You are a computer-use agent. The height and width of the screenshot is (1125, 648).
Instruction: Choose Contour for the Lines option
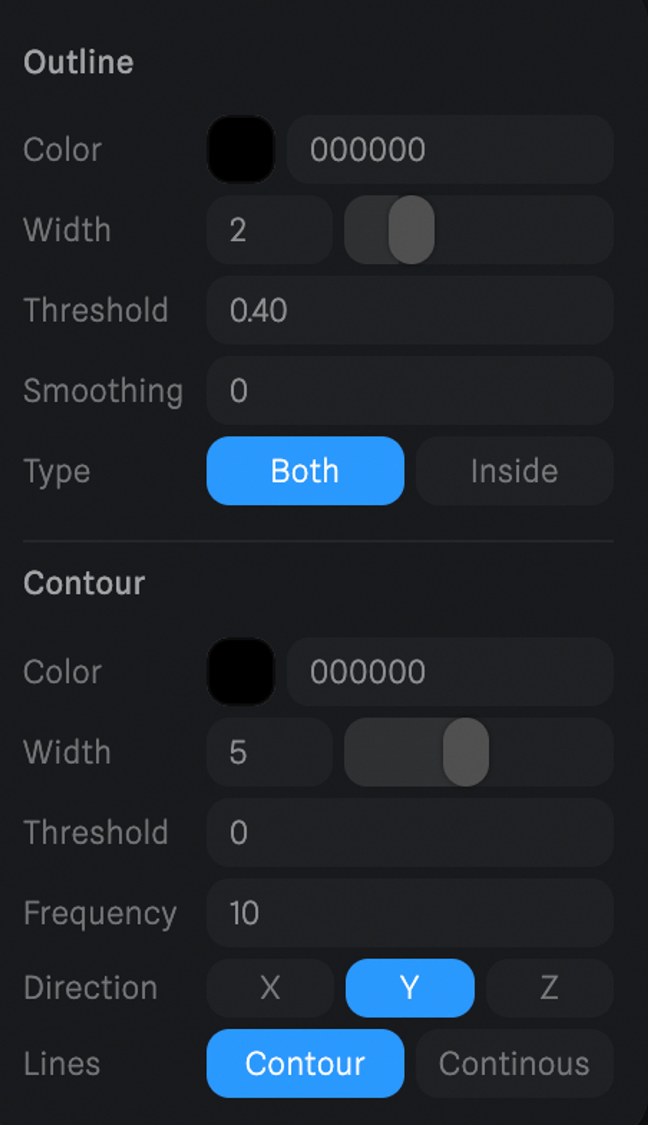tap(305, 1063)
